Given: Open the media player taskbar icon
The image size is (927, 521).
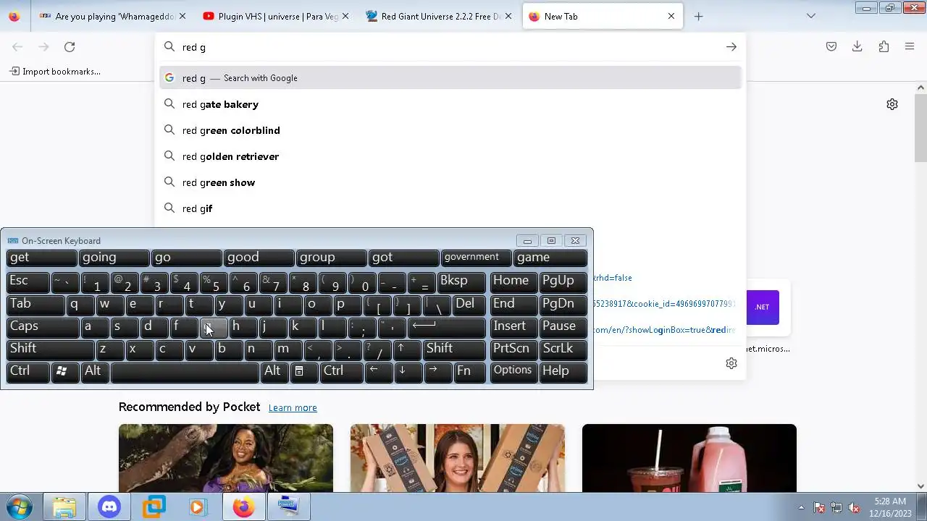Looking at the screenshot, I should pyautogui.click(x=198, y=507).
